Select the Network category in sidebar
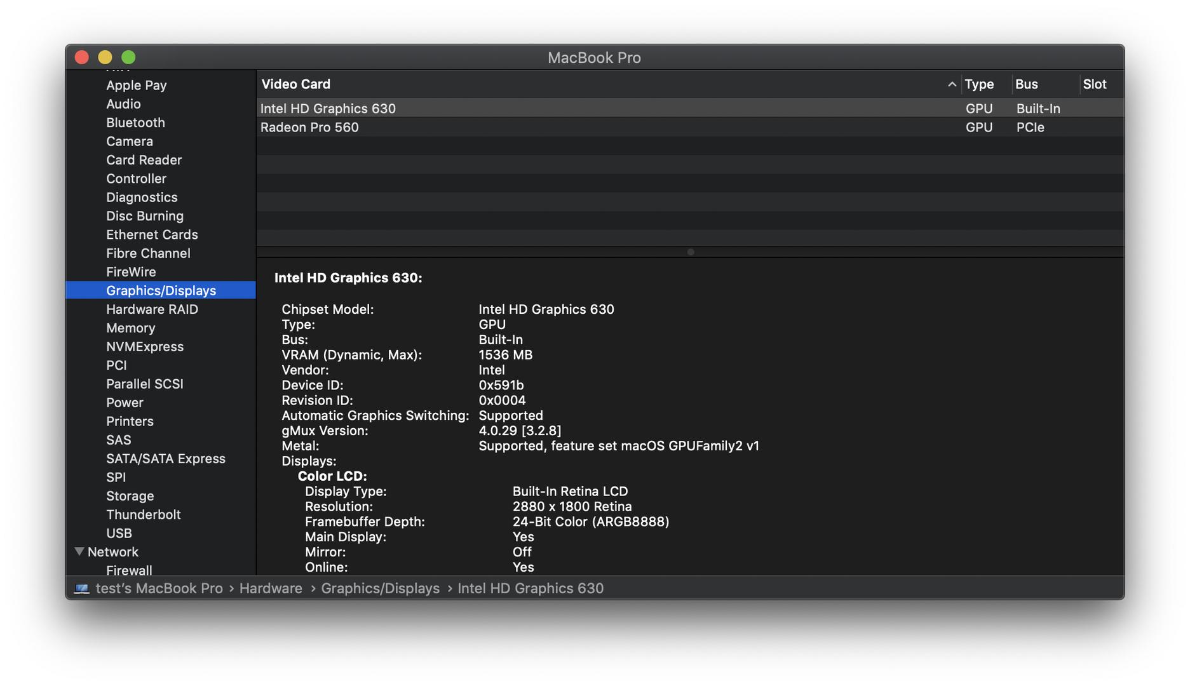Viewport: 1190px width, 686px height. click(113, 552)
